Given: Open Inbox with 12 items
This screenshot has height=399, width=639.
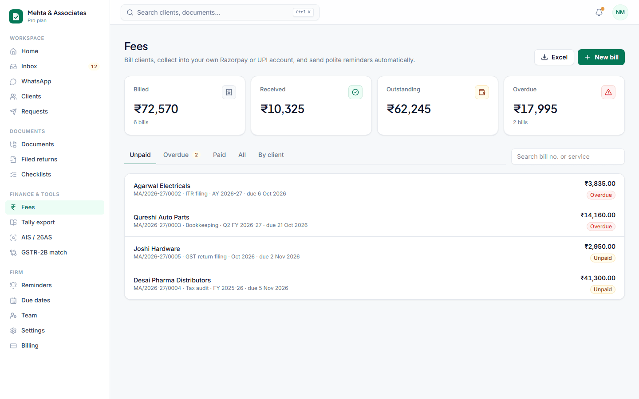Looking at the screenshot, I should pos(55,66).
